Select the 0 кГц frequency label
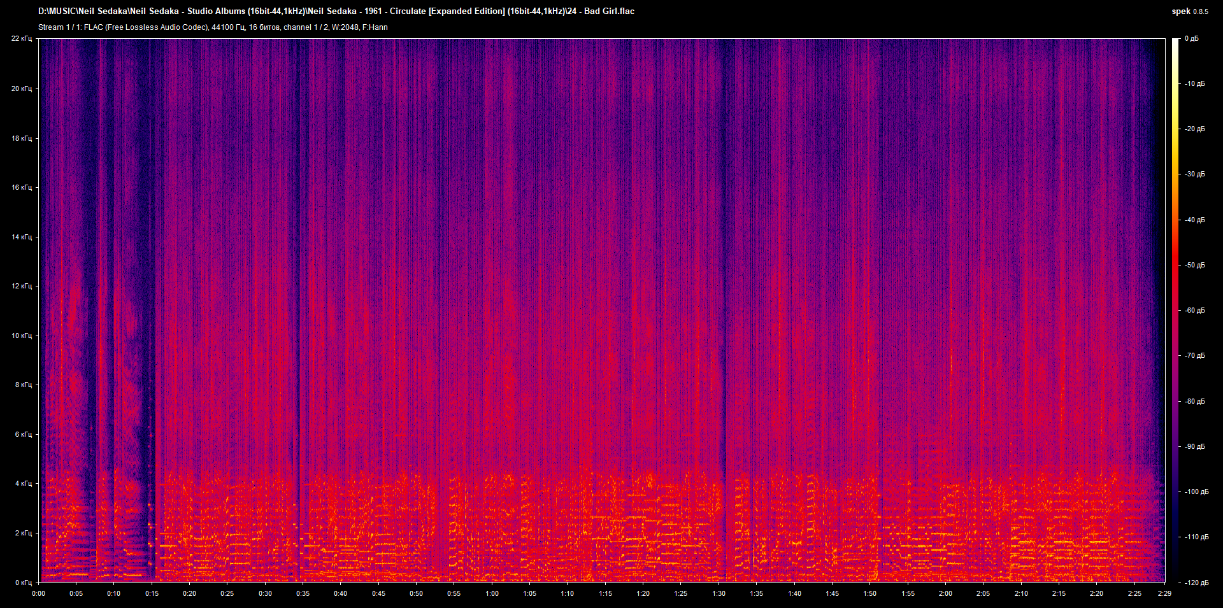Image resolution: width=1223 pixels, height=608 pixels. click(23, 583)
